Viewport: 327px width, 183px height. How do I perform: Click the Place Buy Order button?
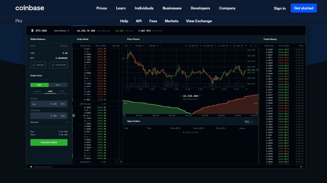49,142
